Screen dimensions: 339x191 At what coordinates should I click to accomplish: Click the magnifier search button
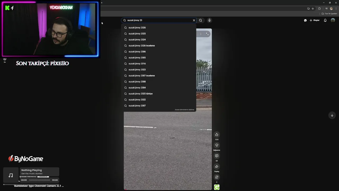[200, 20]
